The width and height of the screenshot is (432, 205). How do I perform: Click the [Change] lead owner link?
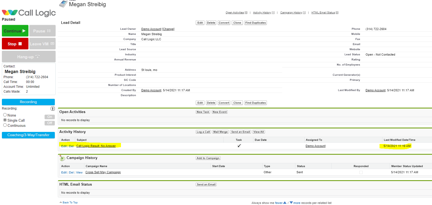pyautogui.click(x=168, y=29)
